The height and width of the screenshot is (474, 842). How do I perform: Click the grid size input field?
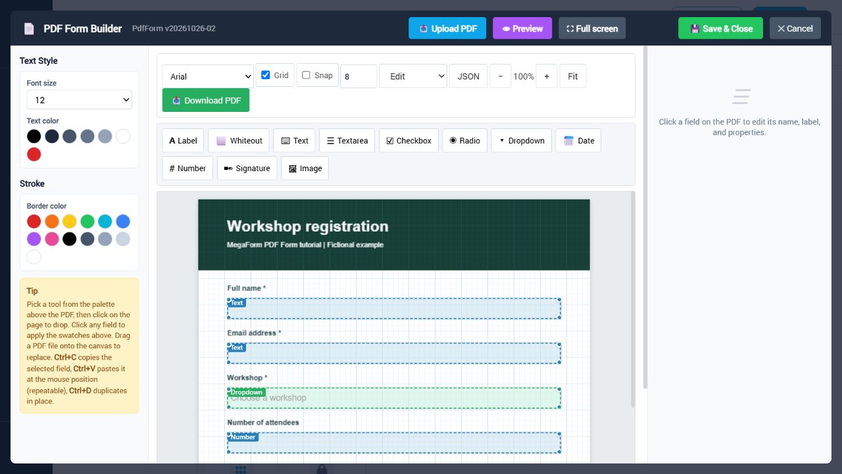click(x=359, y=76)
